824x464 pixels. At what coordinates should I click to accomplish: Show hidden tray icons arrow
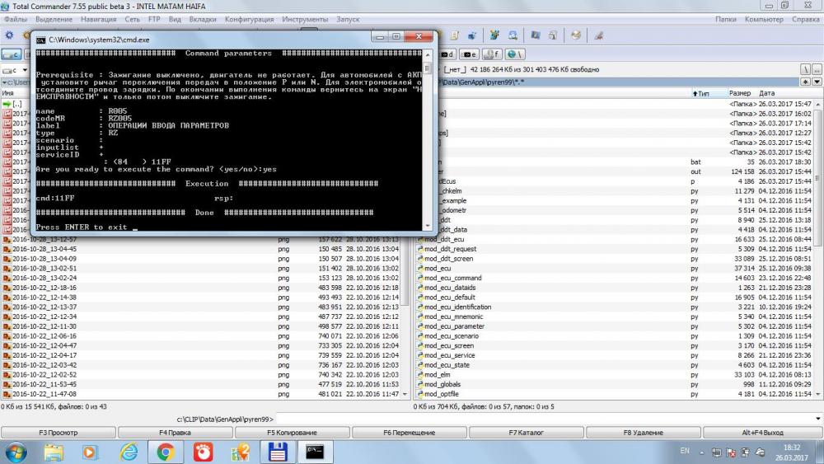tap(701, 452)
